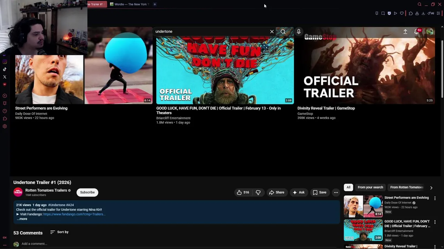
Task: Open the Rotten Tomatoes Trailers channel name
Action: (x=46, y=190)
